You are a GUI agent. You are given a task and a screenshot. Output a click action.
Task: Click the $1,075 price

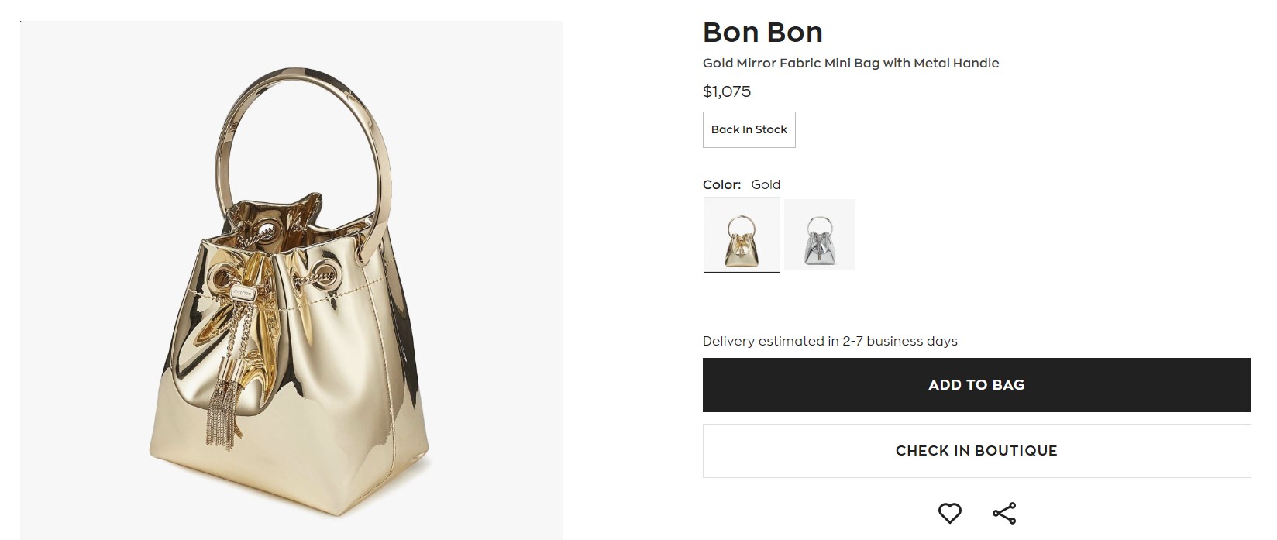[x=726, y=91]
